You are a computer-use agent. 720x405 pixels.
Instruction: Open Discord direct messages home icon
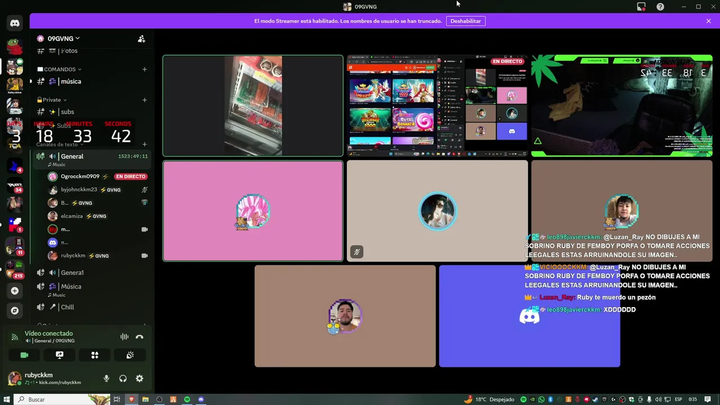click(15, 23)
